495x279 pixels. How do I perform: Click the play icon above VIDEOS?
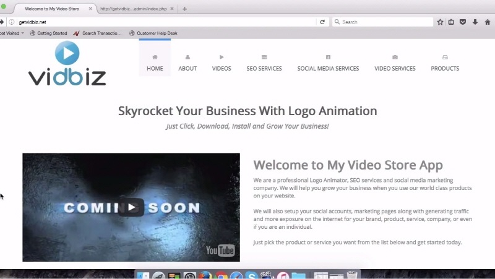tap(222, 57)
